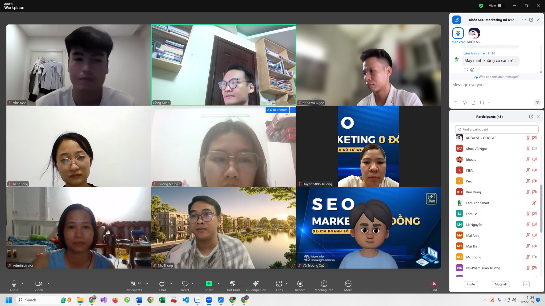Expand the caret next to Participants
Screen dimensions: 545x306
coord(147,284)
